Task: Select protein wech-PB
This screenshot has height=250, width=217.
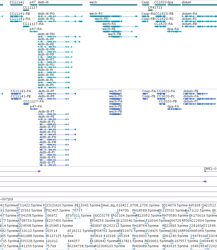Action: 115,114
